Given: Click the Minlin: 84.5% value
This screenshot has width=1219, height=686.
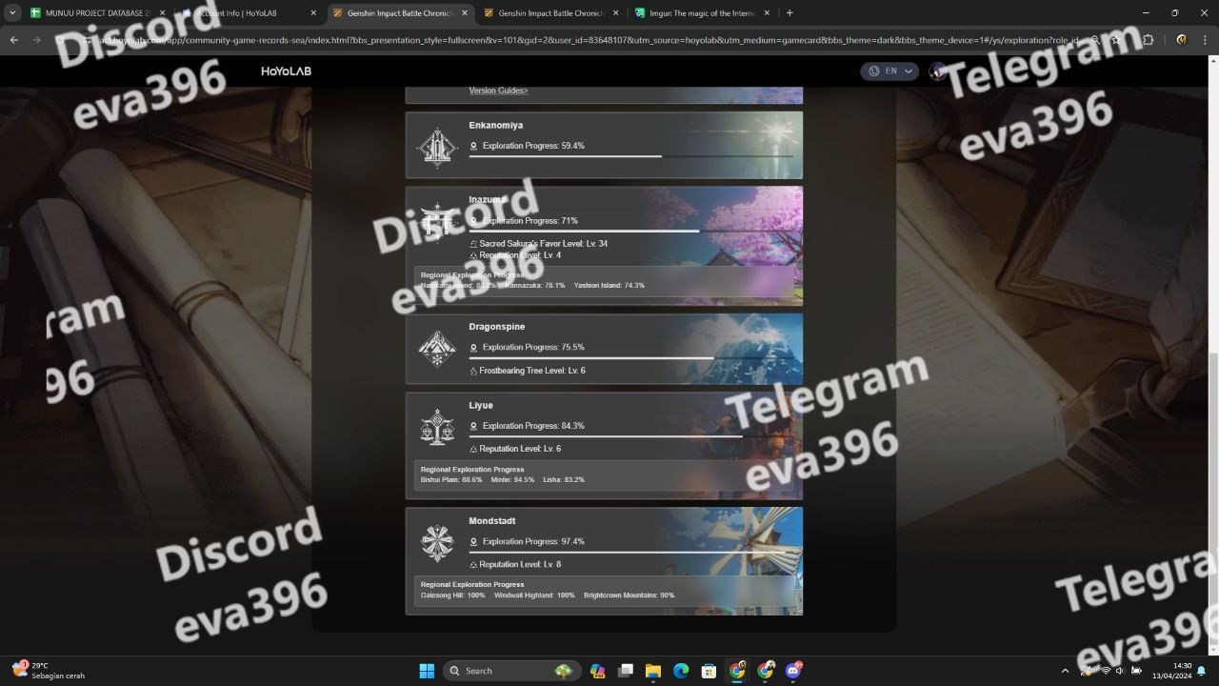Looking at the screenshot, I should click(512, 480).
